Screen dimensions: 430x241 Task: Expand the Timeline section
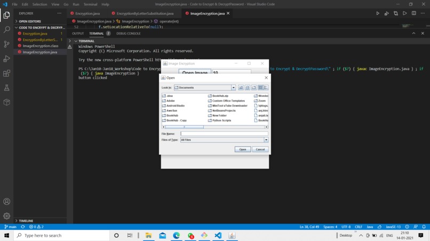(26, 221)
